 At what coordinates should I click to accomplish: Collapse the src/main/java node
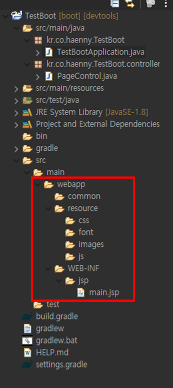(x=16, y=29)
